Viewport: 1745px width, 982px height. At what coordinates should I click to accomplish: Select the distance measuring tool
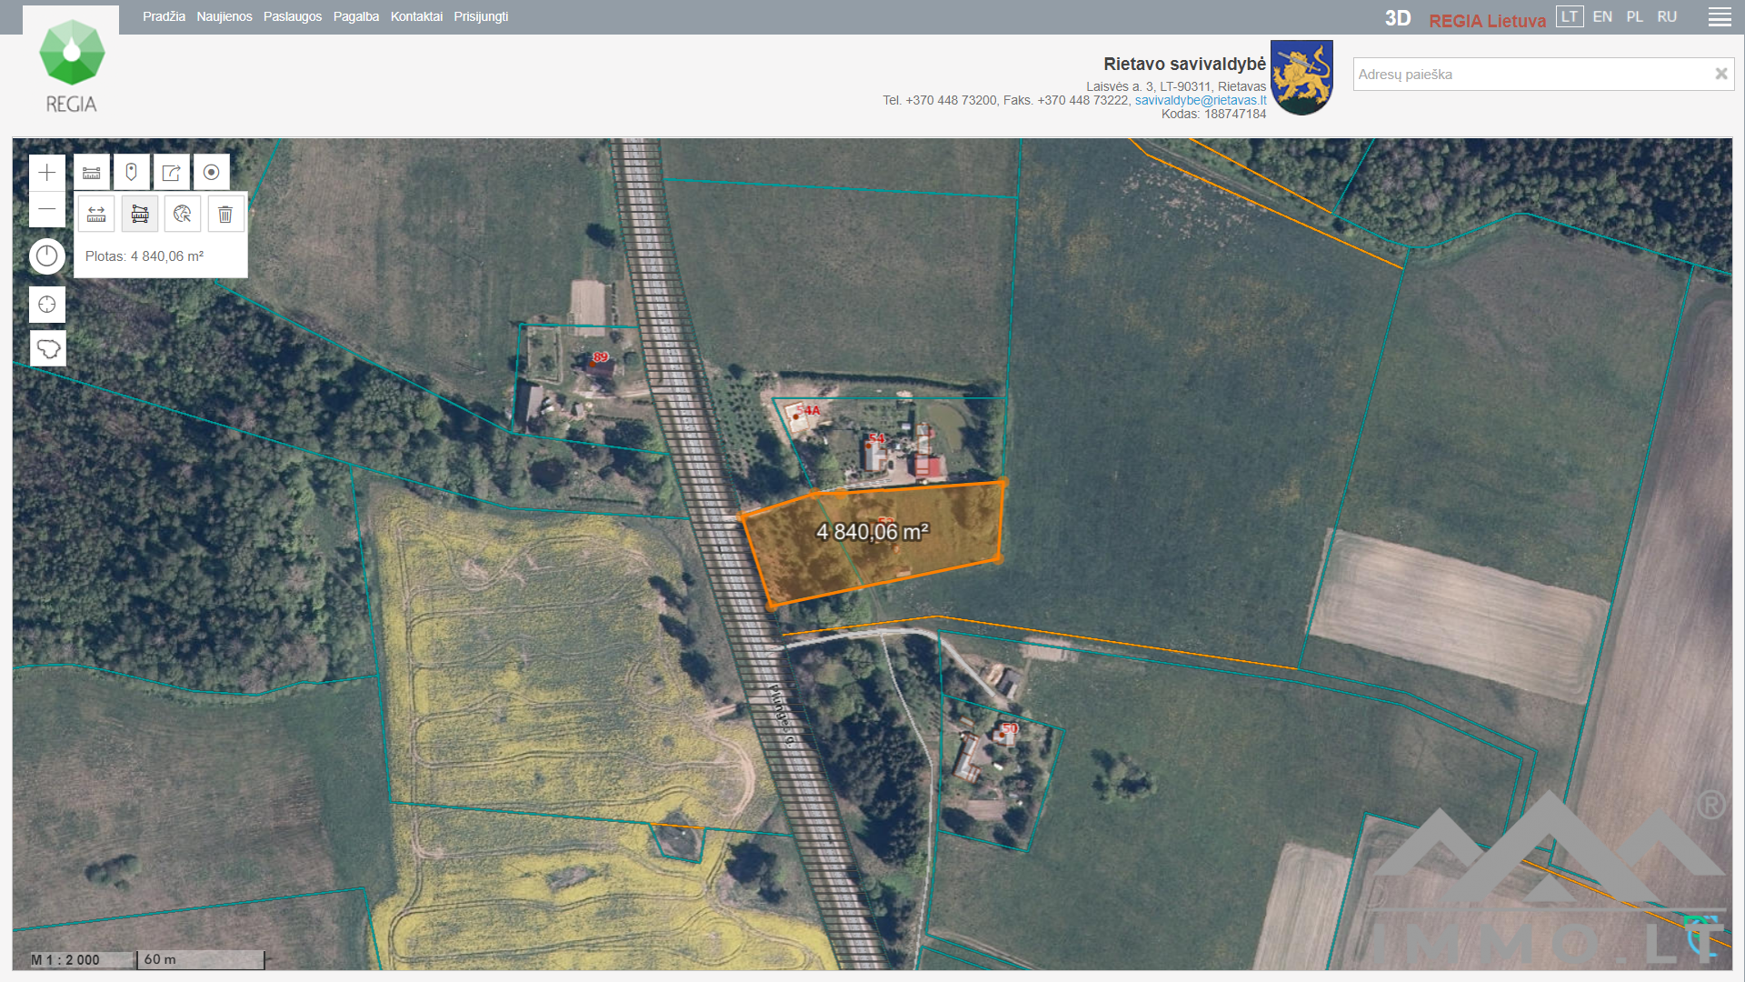(96, 215)
